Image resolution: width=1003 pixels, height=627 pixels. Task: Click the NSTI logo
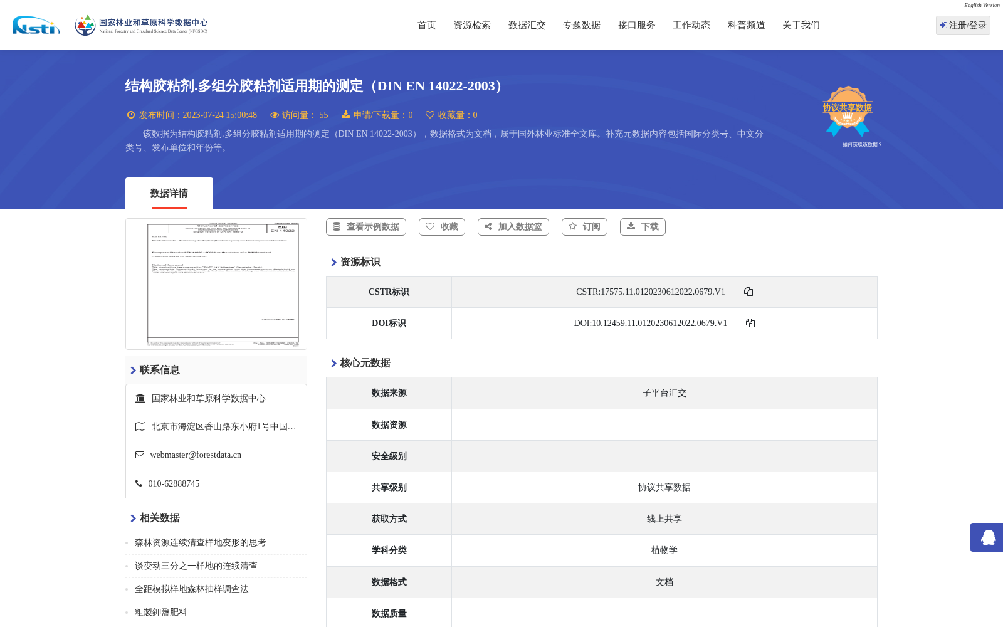(36, 25)
